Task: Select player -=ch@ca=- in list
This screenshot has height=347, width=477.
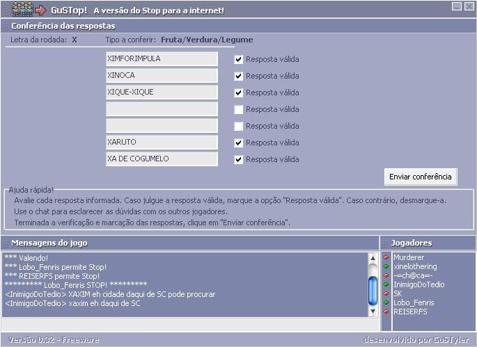Action: (413, 275)
